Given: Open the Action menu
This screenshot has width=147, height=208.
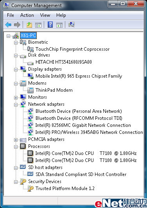Looking at the screenshot, I should click(x=27, y=15).
